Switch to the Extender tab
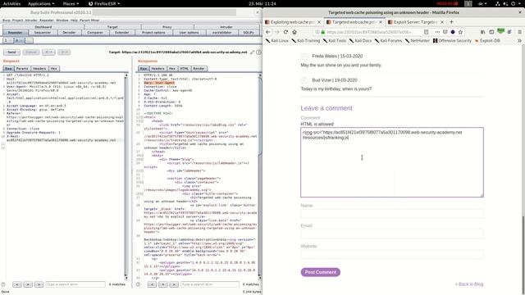525x295 pixels. click(x=122, y=33)
